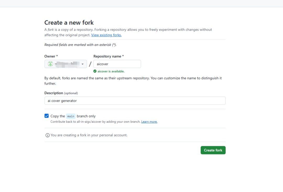
Task: Click the "Description (optional)" label
Action: [x=61, y=93]
